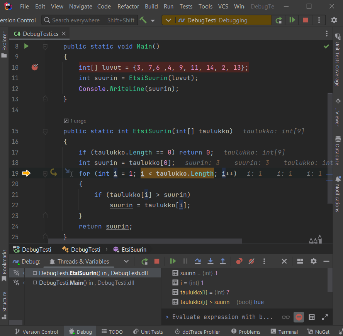Click the Step Out arrow icon

click(223, 261)
